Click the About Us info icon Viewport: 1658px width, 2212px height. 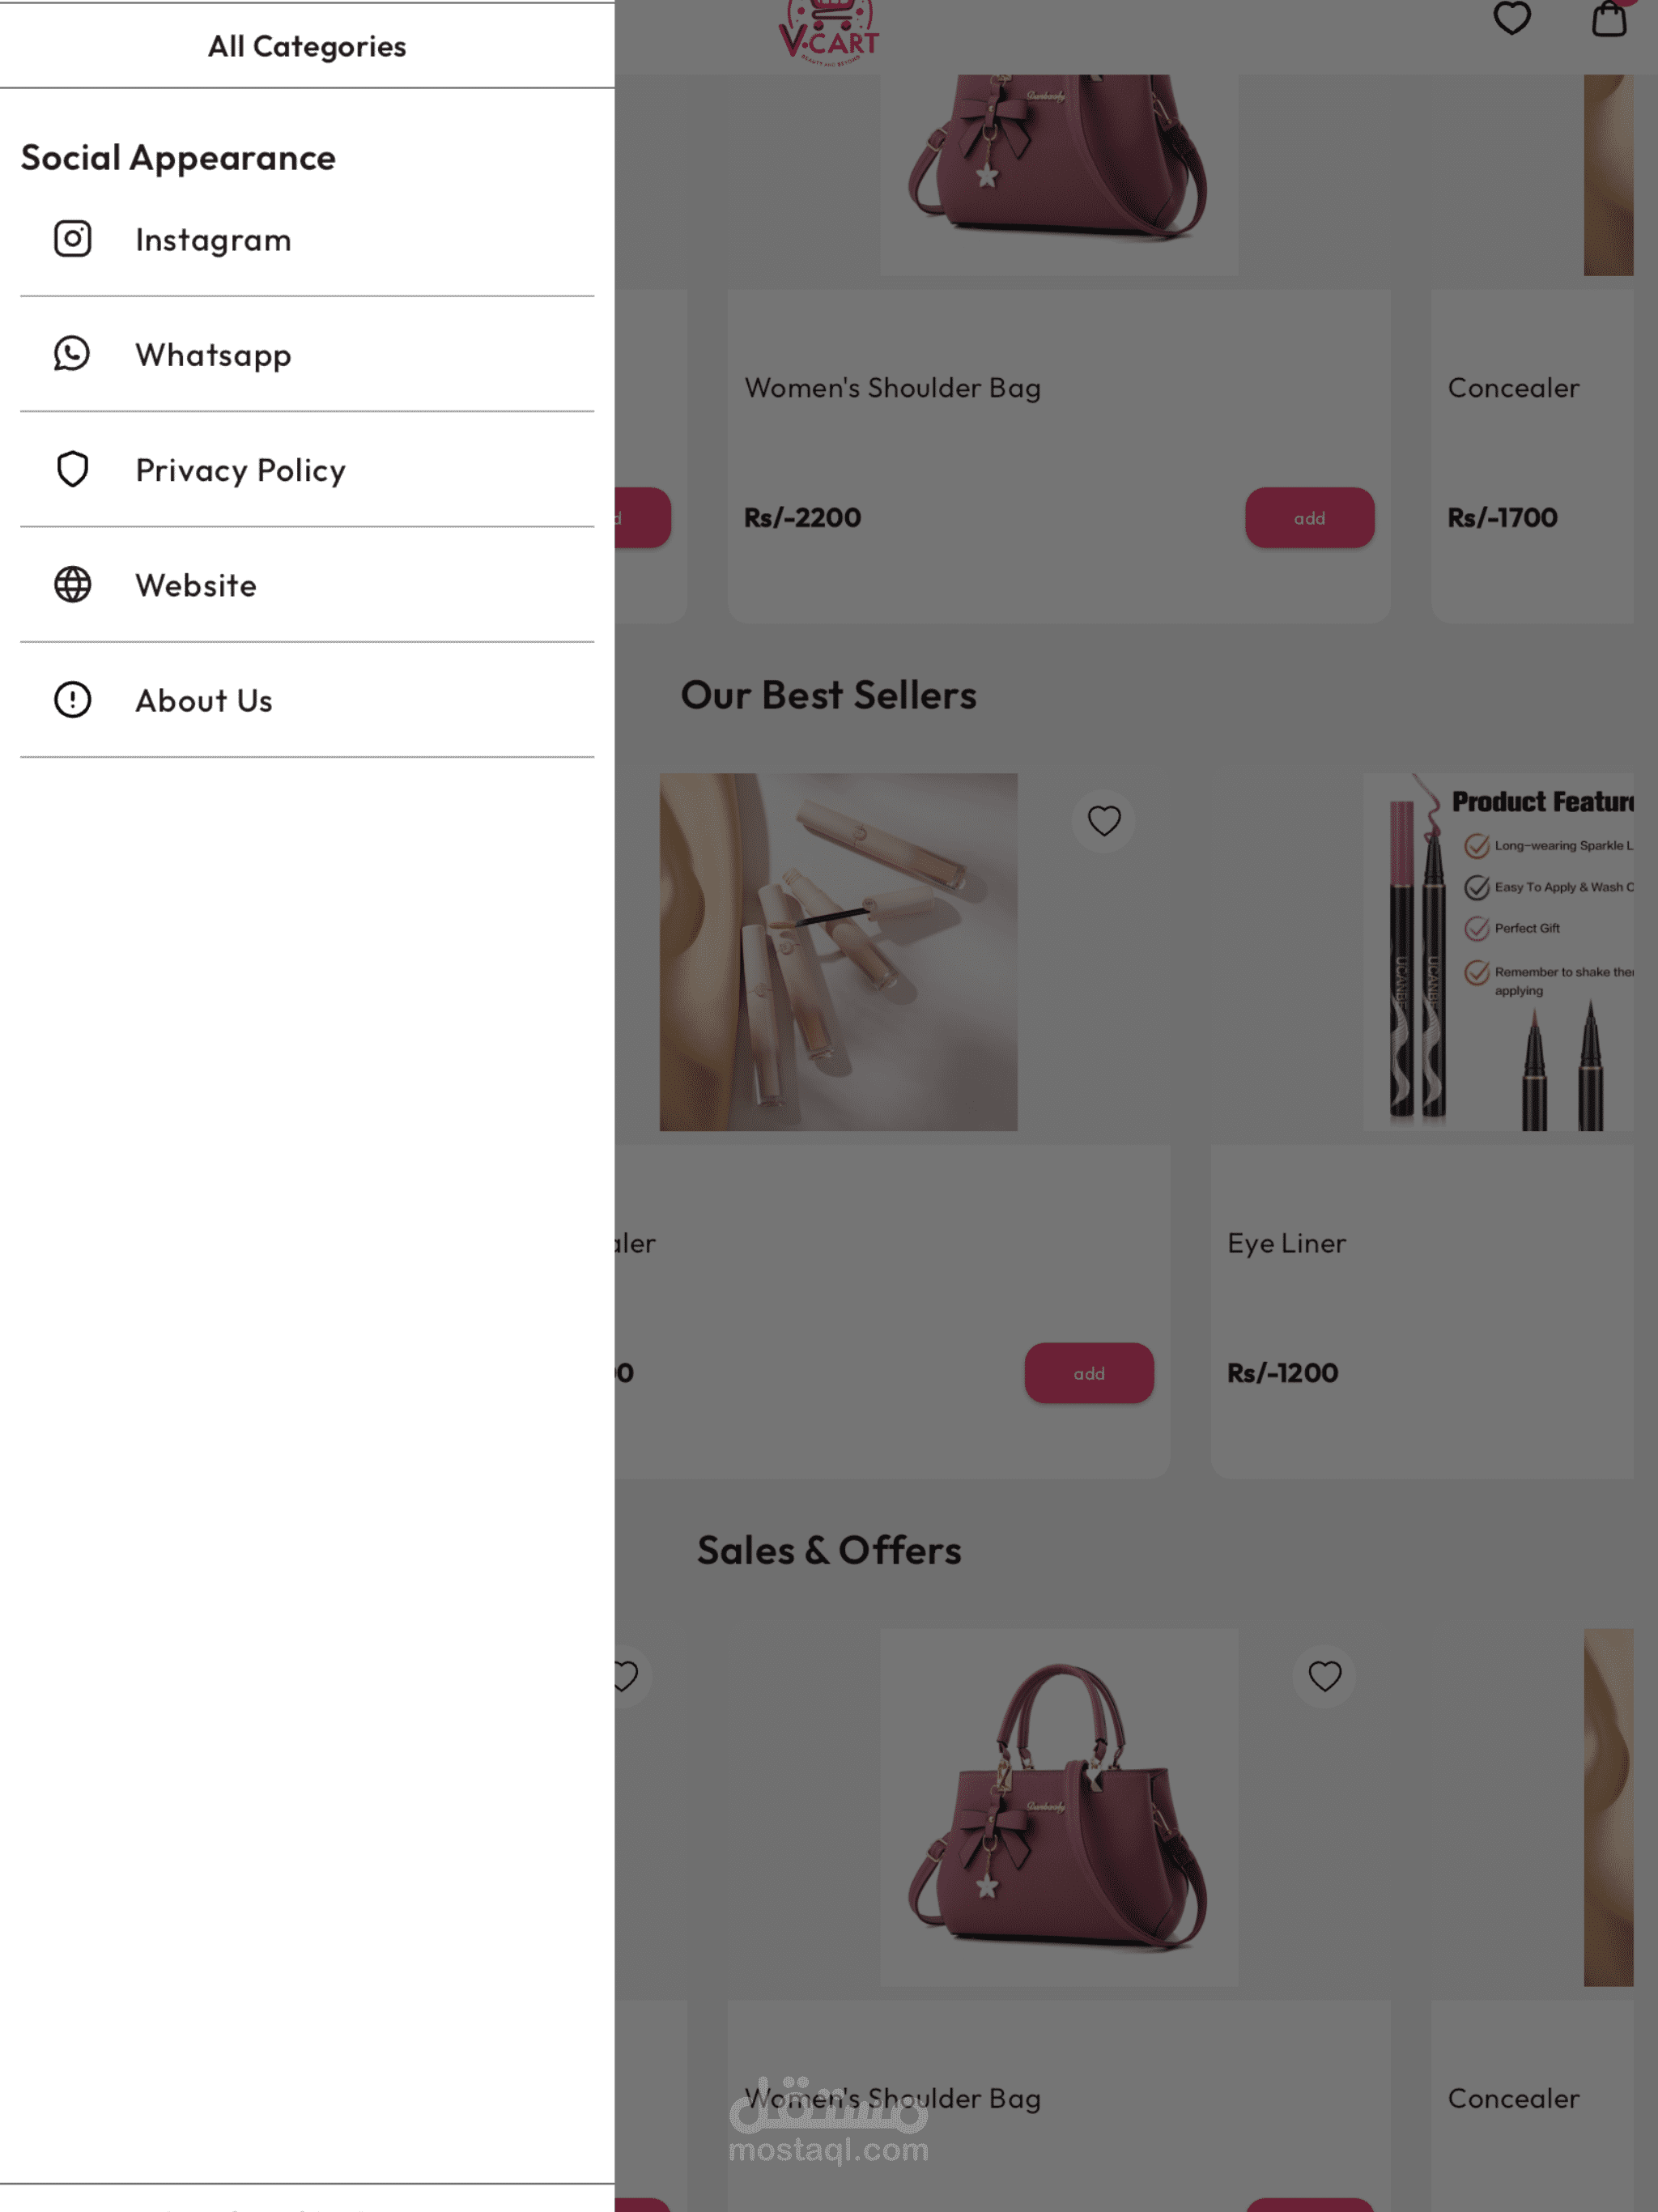point(72,699)
